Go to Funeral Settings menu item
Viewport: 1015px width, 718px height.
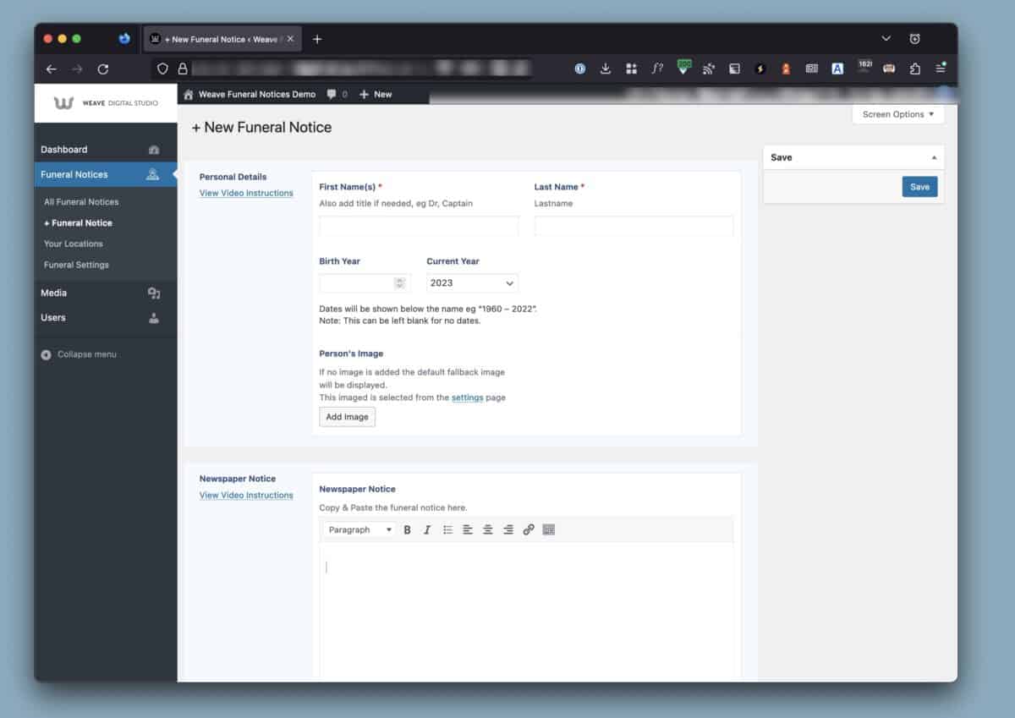pos(76,265)
